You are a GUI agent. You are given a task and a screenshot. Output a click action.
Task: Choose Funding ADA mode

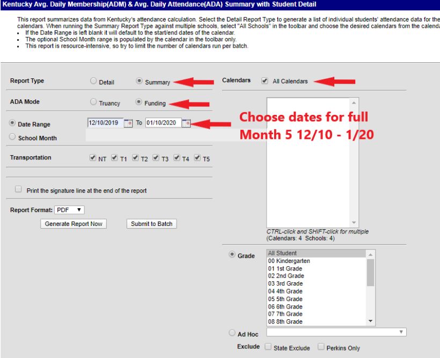139,102
